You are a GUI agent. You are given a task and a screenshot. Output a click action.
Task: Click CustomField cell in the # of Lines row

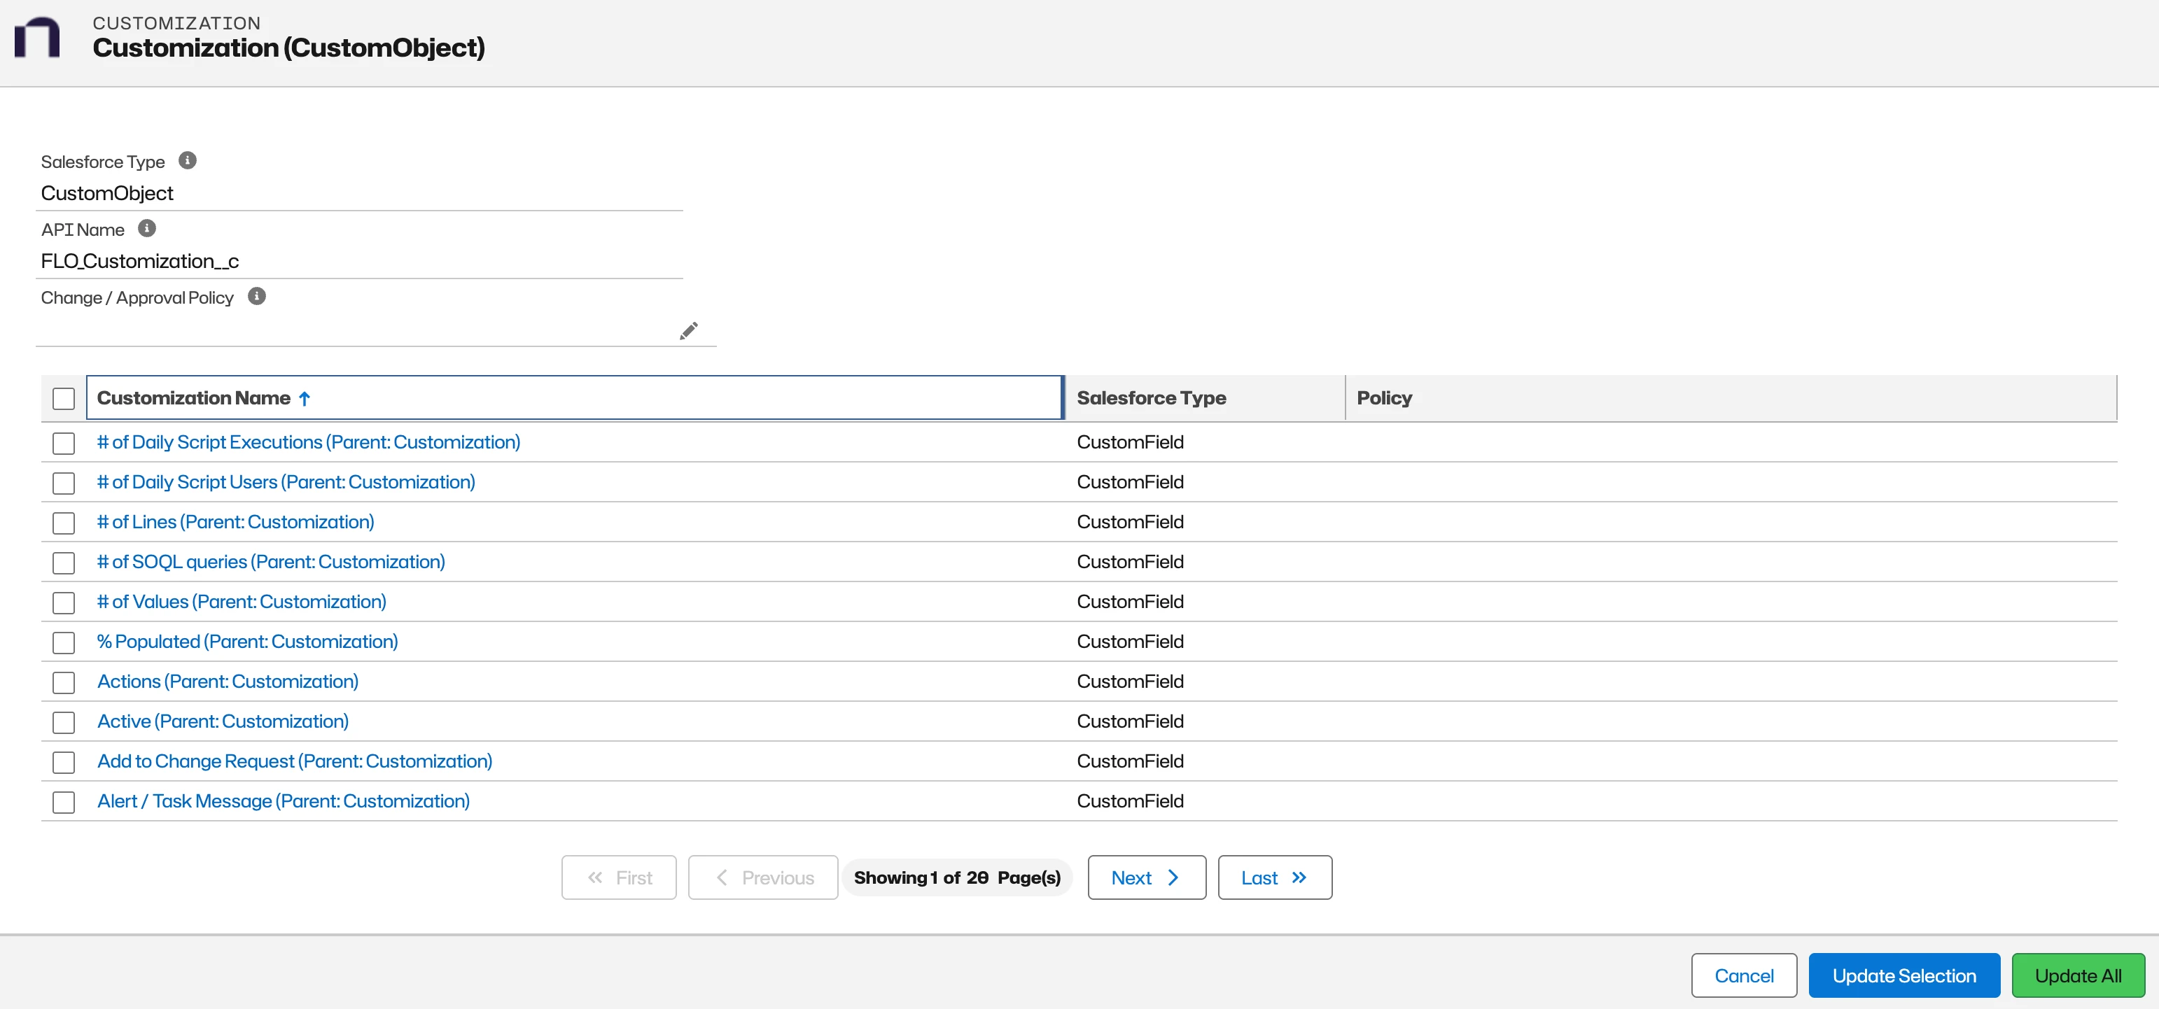tap(1130, 521)
